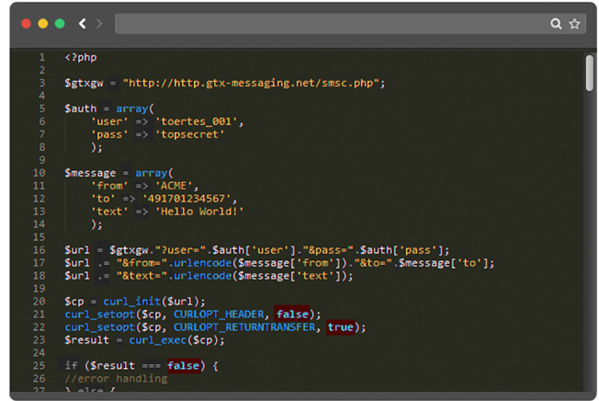
Task: Click the '<?php' opening tag
Action: tap(81, 57)
